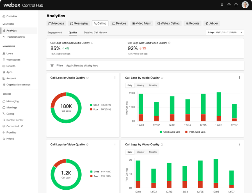Viewport: 252px width, 193px height.
Task: Show info icon on audio quality bar chart title
Action: click(x=162, y=78)
